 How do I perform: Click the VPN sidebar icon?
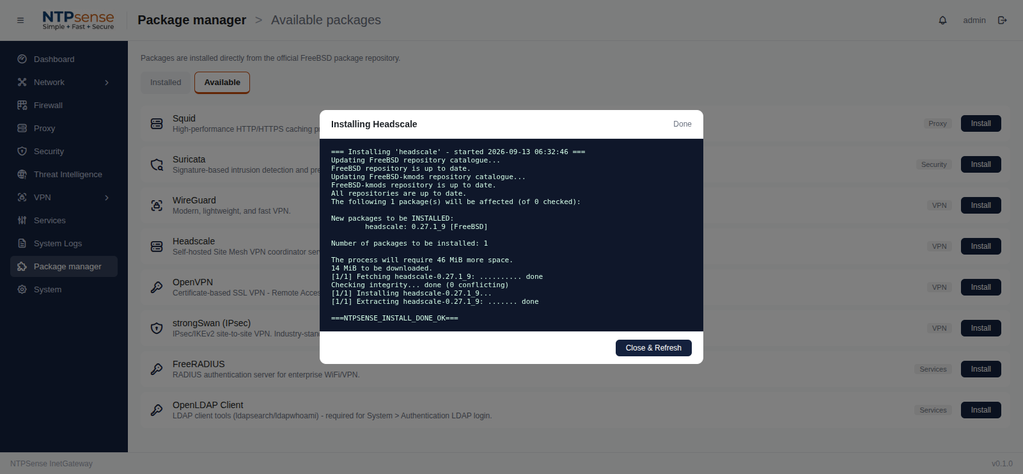tap(22, 198)
